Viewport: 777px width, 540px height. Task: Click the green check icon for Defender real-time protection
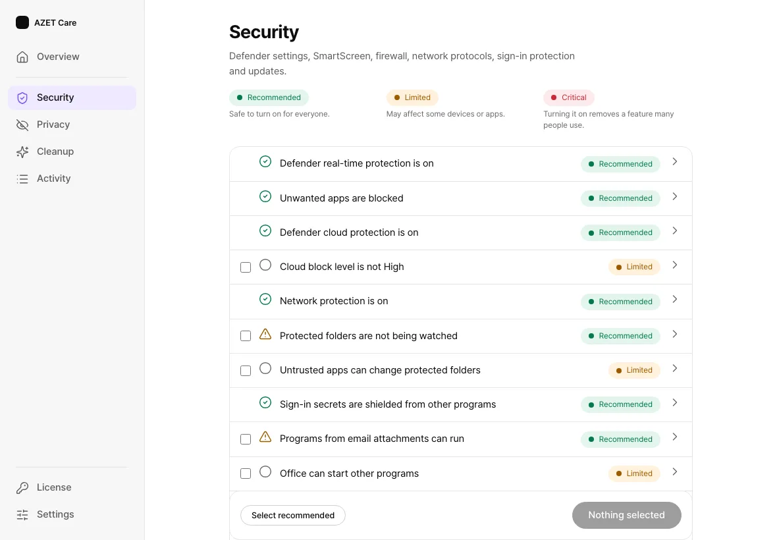point(265,161)
